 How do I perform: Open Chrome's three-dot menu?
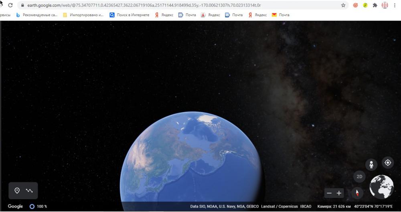tap(395, 5)
